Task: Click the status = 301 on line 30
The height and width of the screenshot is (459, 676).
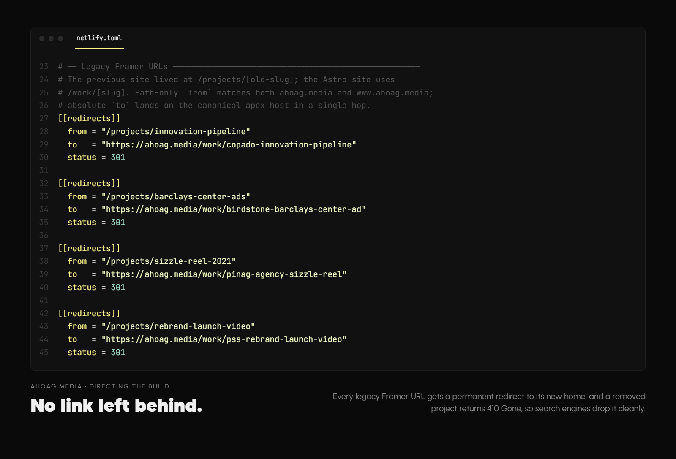Action: pos(96,158)
